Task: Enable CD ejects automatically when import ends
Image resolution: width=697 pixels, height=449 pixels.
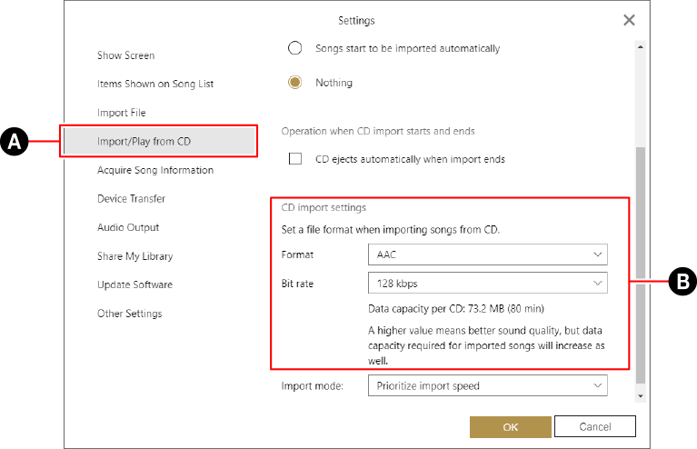Action: click(294, 159)
